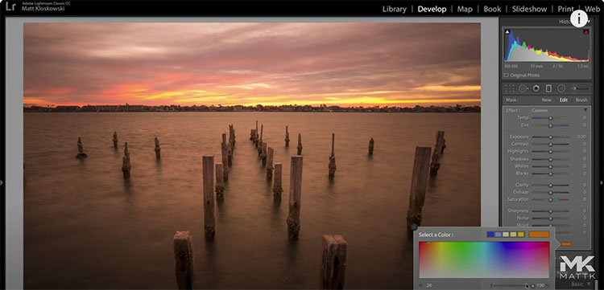Adjust the Blacks slider handle

tap(551, 174)
